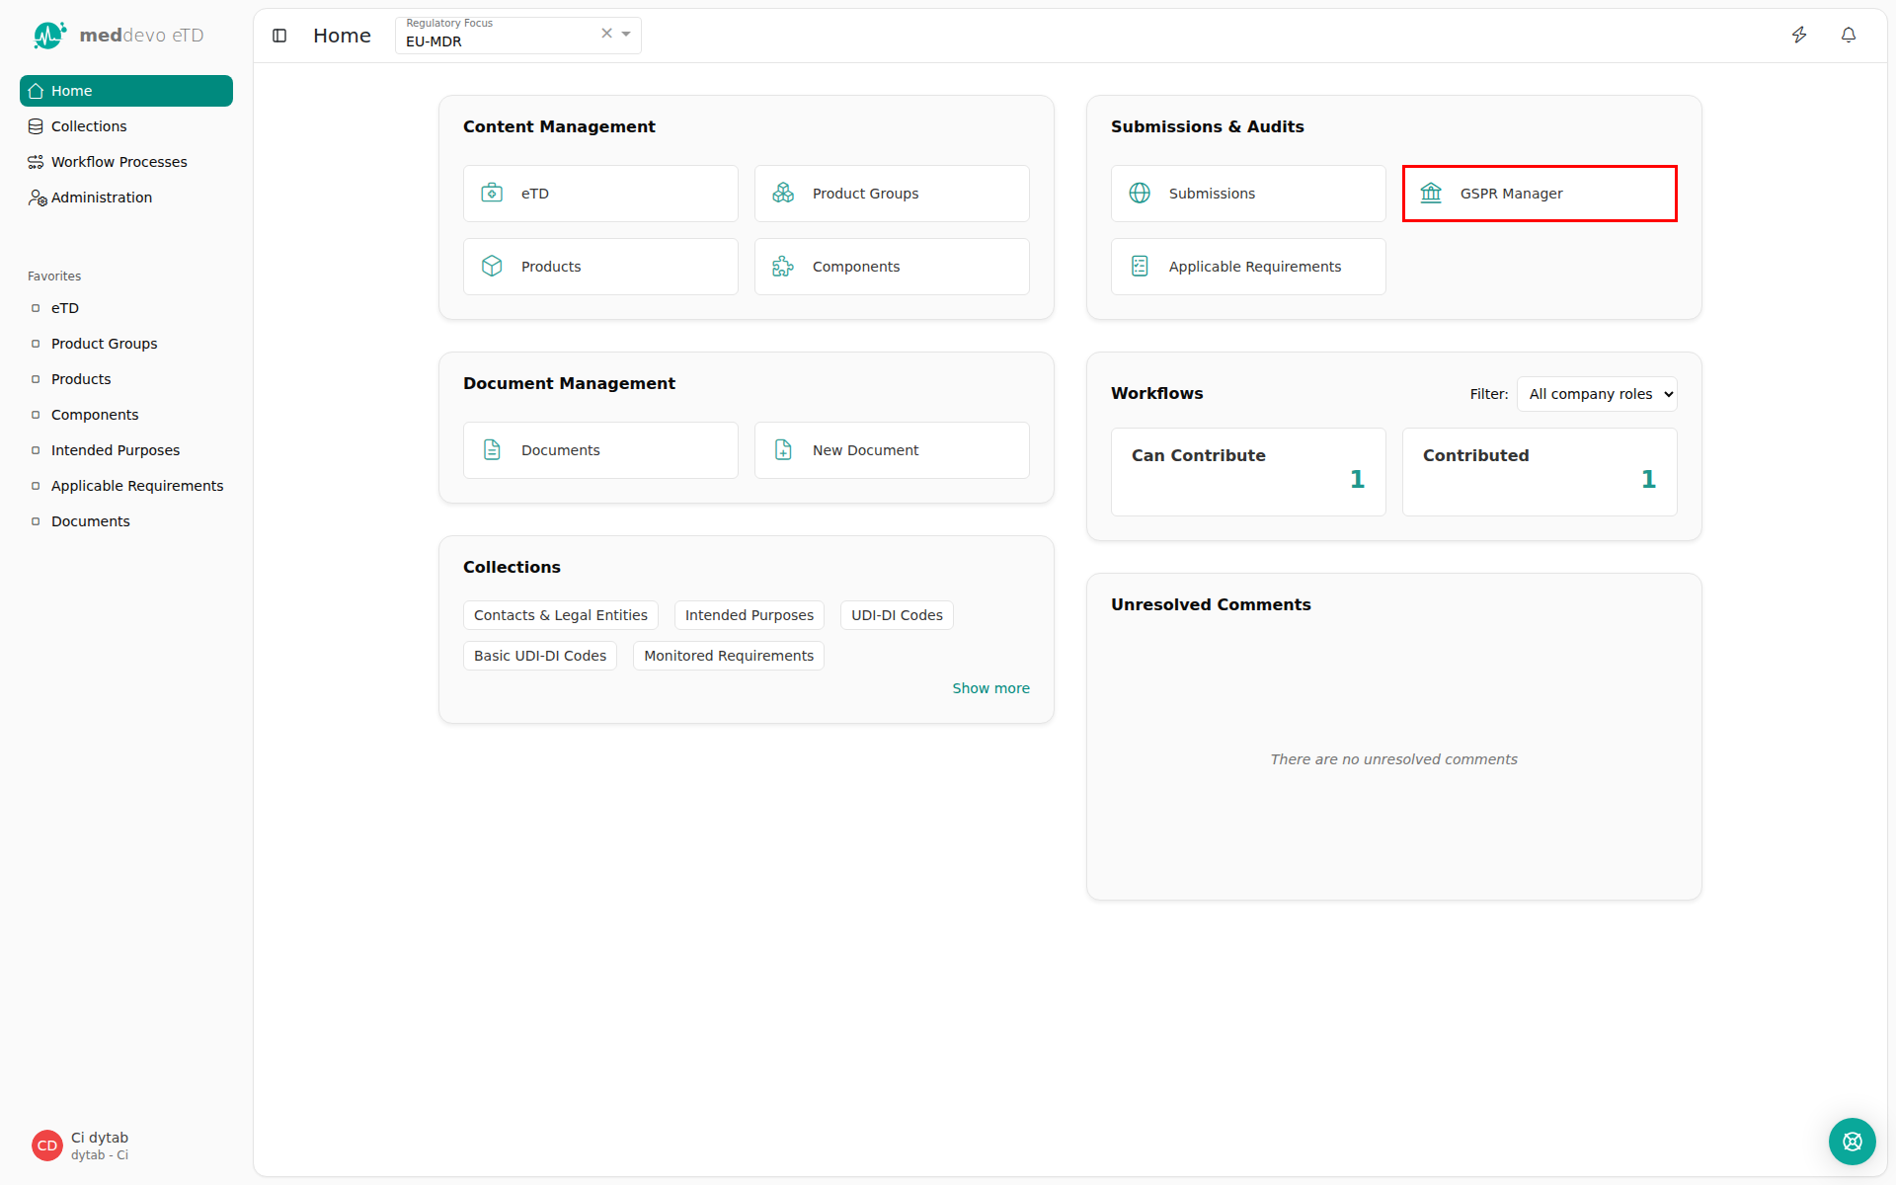Select the UDI-DI Codes collection chip
Image resolution: width=1896 pixels, height=1185 pixels.
[897, 615]
